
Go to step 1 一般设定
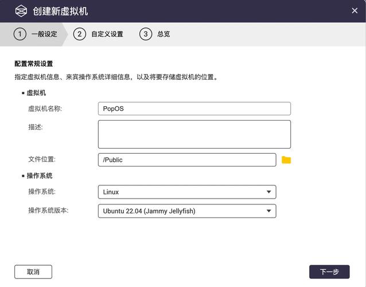pyautogui.click(x=35, y=34)
